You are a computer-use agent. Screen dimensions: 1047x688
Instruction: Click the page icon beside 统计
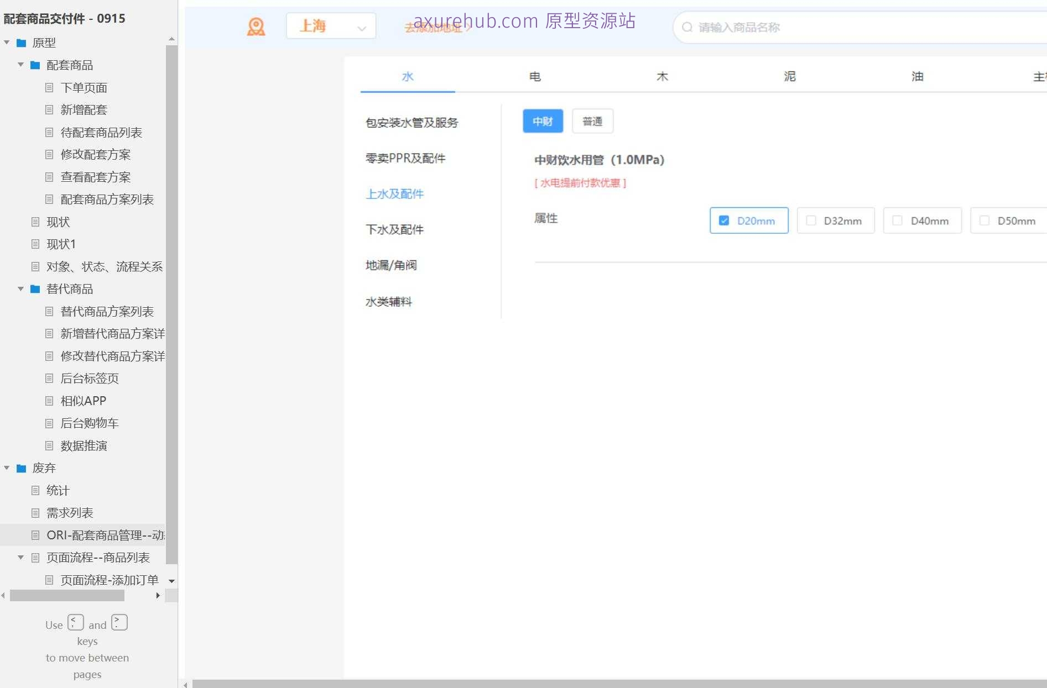(x=35, y=490)
